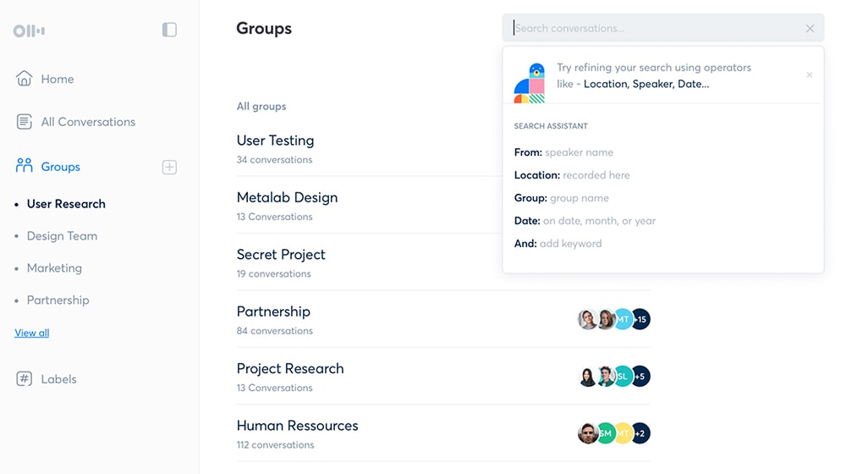Focus the Search conversations input field
The width and height of the screenshot is (846, 474).
[x=656, y=28]
